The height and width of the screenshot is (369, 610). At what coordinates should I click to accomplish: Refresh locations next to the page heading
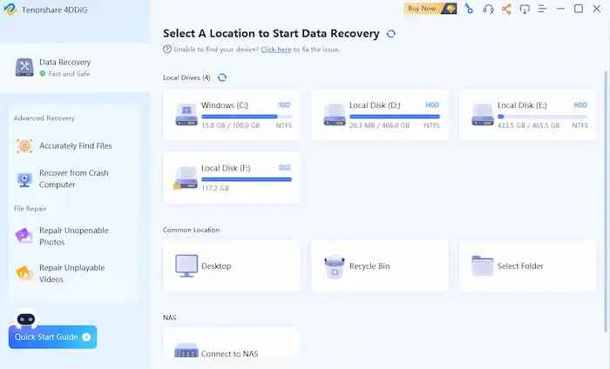click(390, 34)
